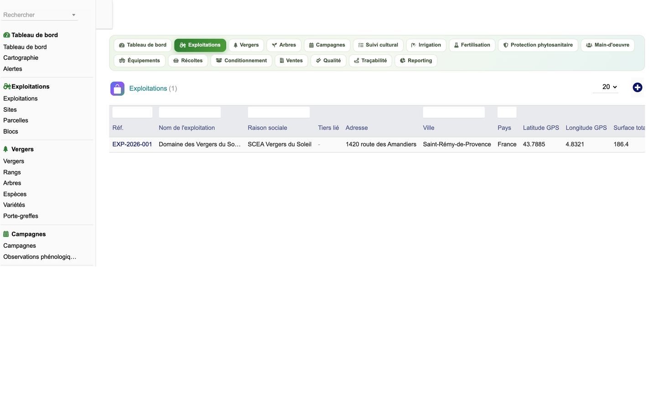659x408 pixels.
Task: Open Espèces in the sidebar
Action: click(15, 194)
